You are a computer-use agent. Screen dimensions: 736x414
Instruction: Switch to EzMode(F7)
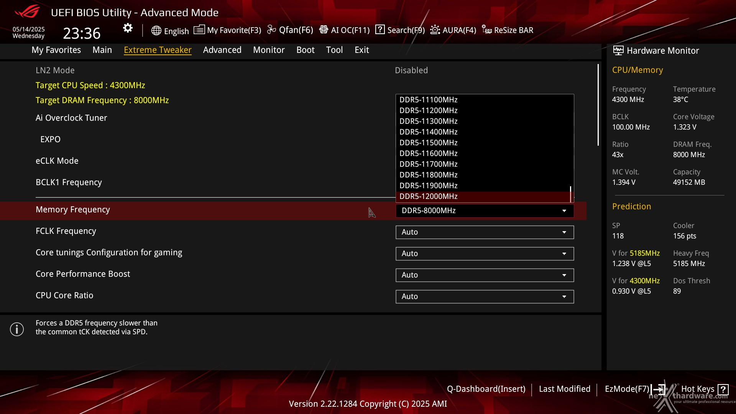[627, 389]
